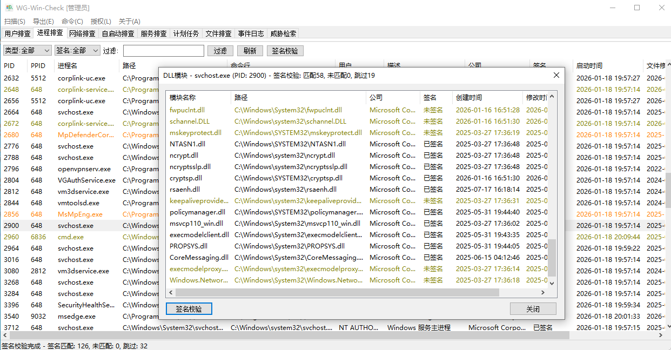Open the 导出(E) menu

click(43, 22)
